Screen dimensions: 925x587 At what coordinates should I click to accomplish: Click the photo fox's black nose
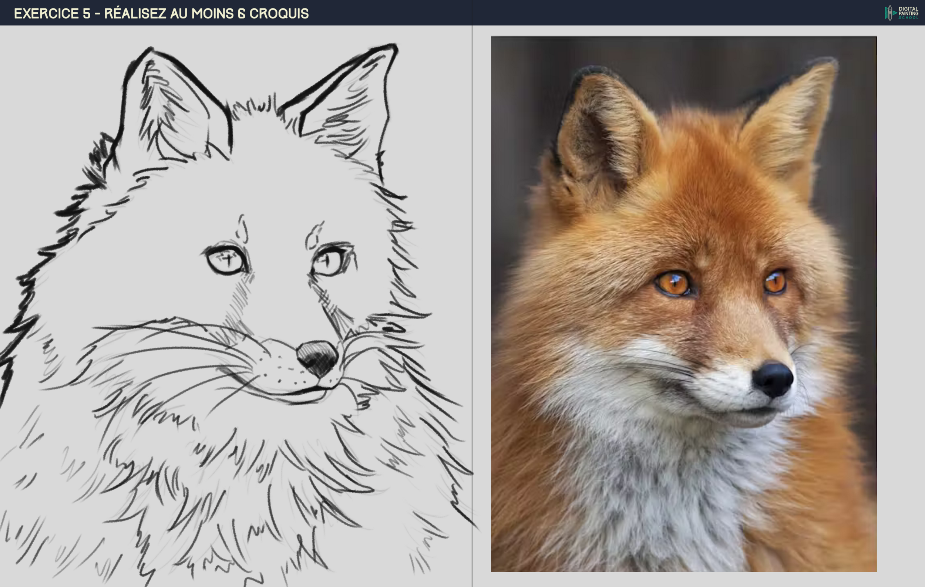pyautogui.click(x=773, y=378)
